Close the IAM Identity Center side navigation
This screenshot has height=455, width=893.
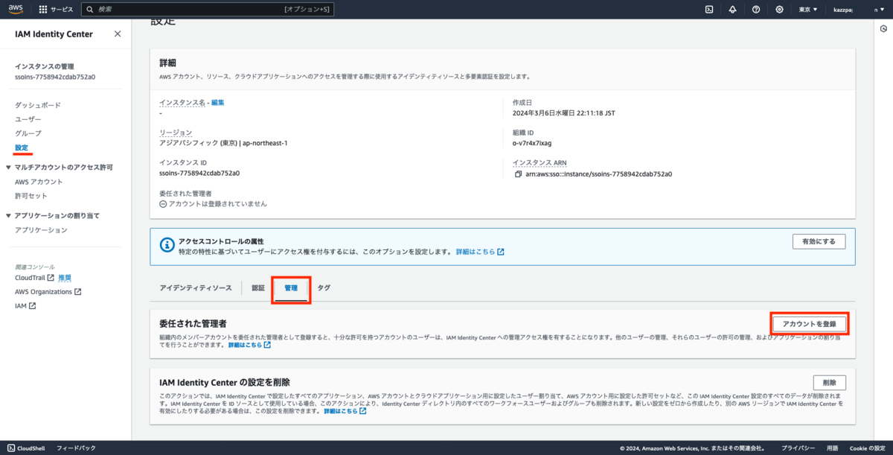[118, 34]
